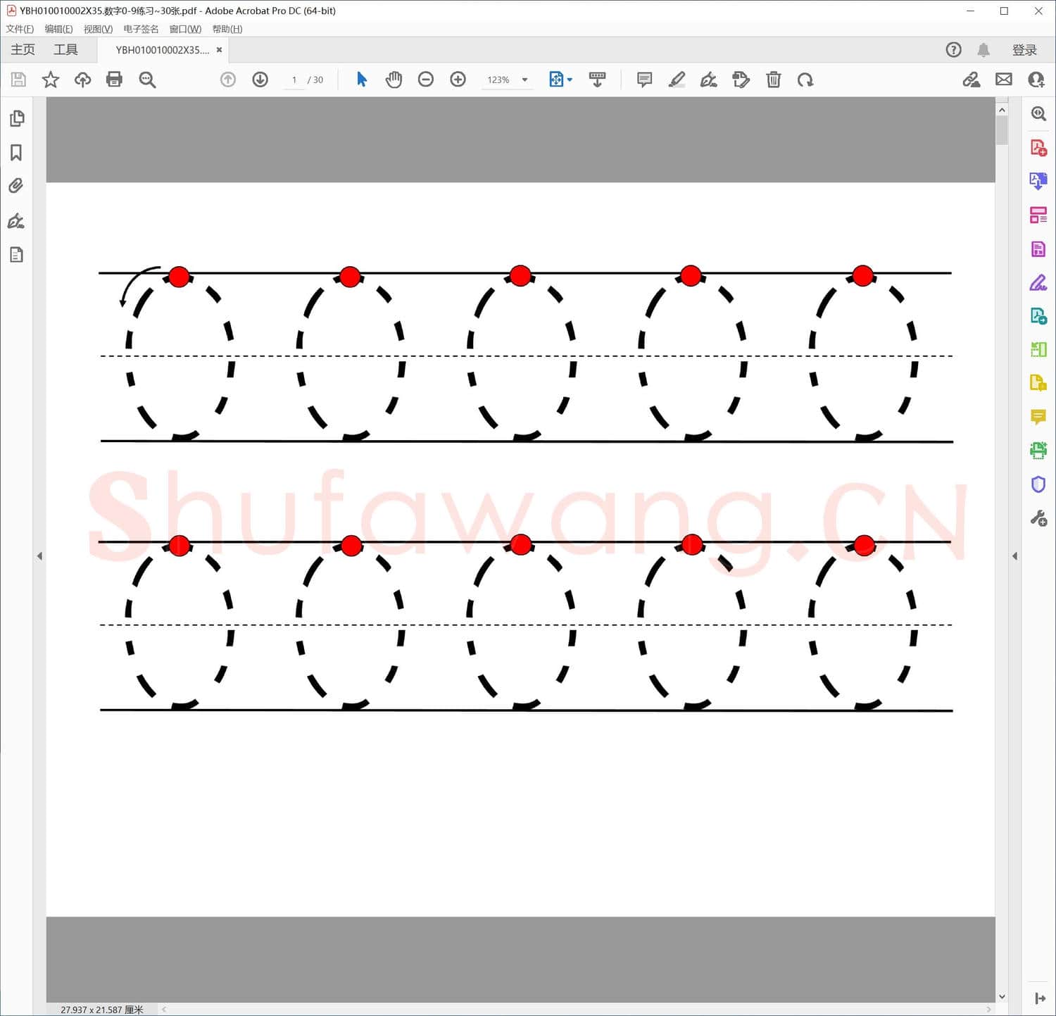Open the sign document pen tool

pos(709,80)
